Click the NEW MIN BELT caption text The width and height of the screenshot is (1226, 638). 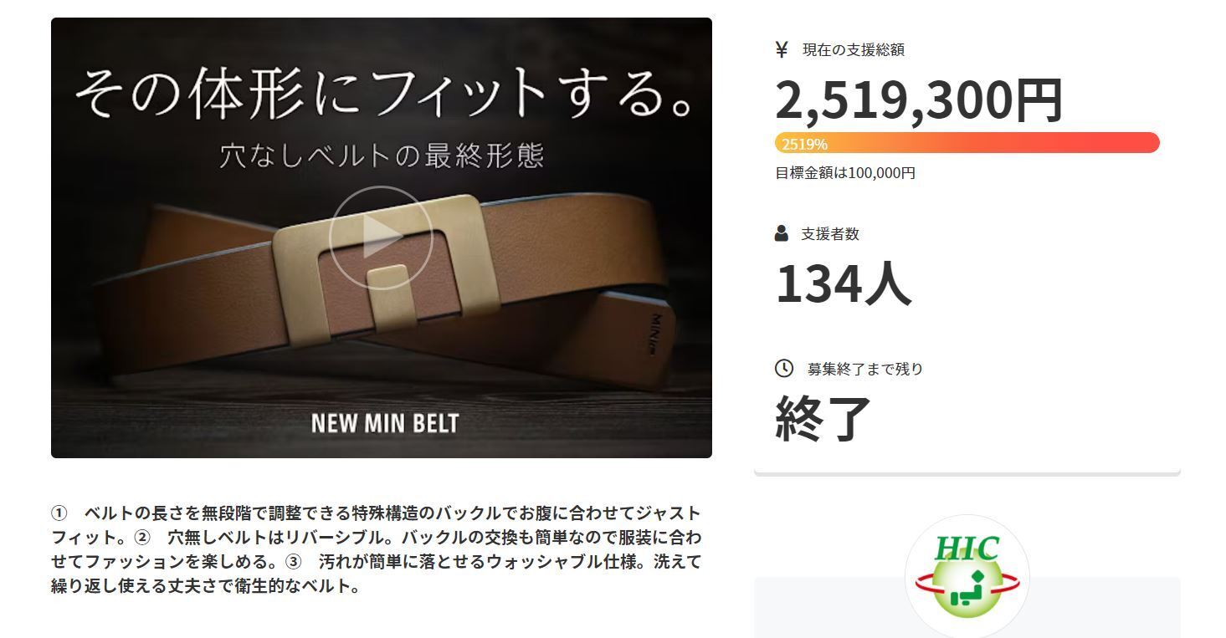[385, 423]
